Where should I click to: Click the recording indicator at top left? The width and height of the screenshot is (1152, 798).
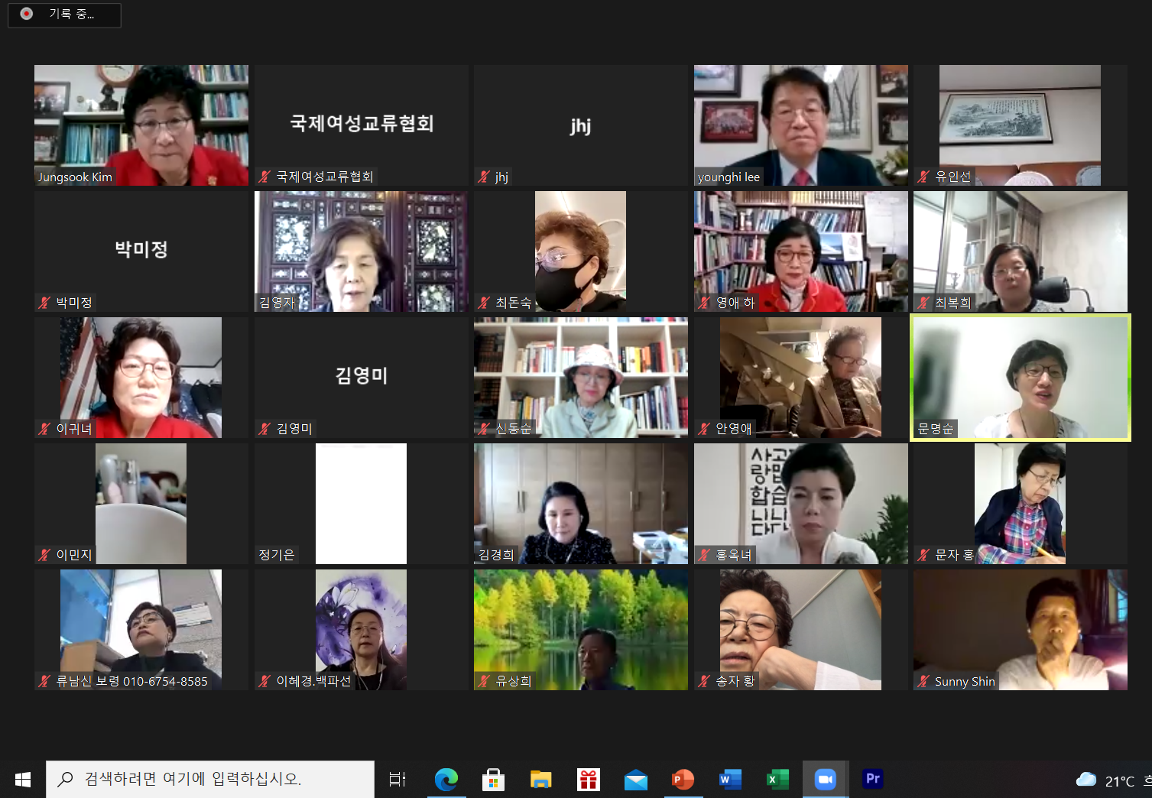(x=64, y=15)
